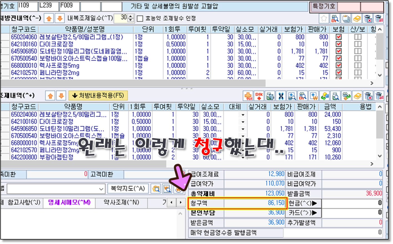Image resolution: width=393 pixels, height=244 pixels.
Task: Open 대체 dropdown for 레보살탄정 row
Action: click(x=243, y=115)
